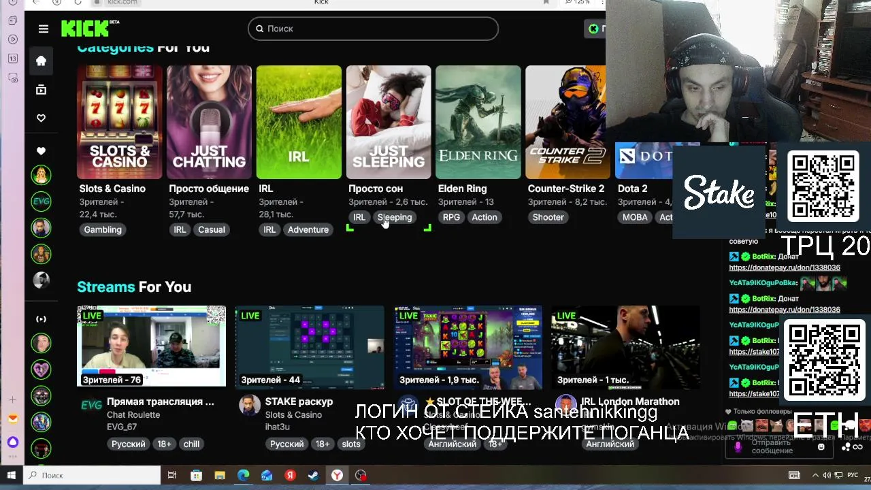The width and height of the screenshot is (871, 490).
Task: Focus the Поиск search field on Kick
Action: 373,29
